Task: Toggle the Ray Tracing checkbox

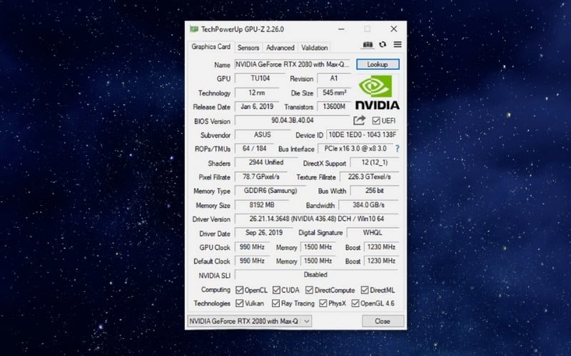Action: [276, 303]
